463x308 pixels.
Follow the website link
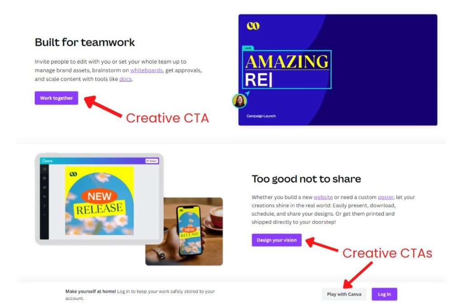(323, 197)
